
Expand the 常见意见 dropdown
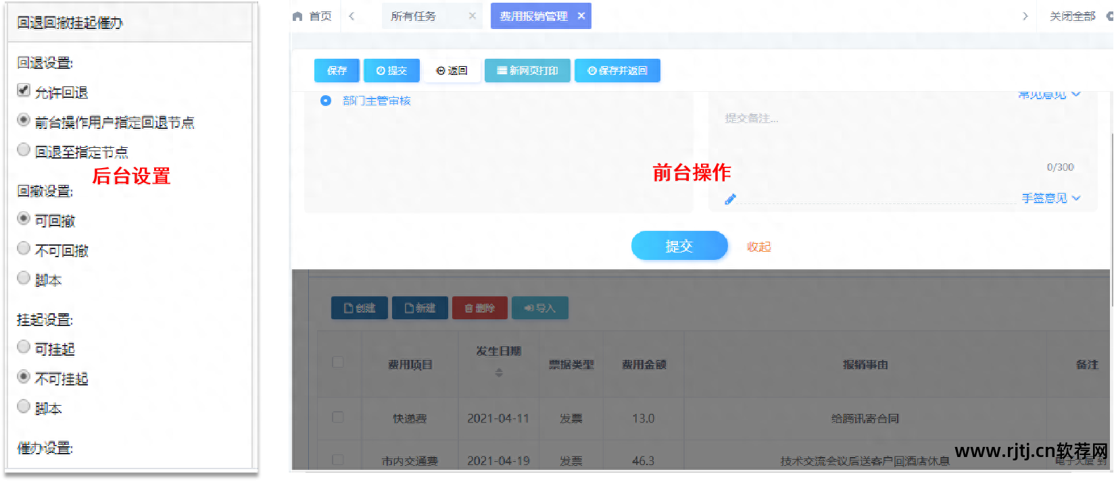pos(1049,95)
